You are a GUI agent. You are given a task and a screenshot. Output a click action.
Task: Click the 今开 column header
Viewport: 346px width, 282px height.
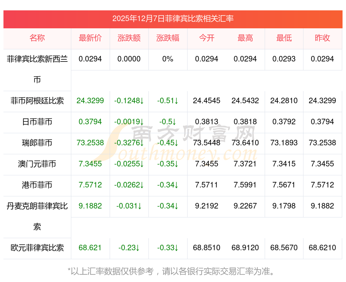click(207, 38)
